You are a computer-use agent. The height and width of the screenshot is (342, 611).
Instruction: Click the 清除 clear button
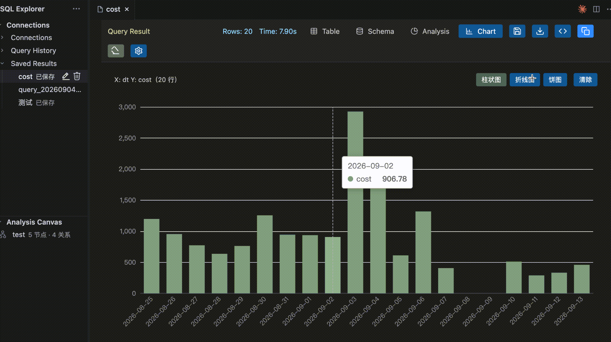(585, 80)
